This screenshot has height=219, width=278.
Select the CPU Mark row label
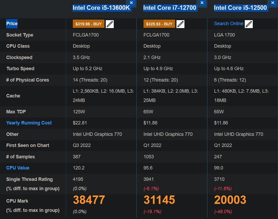tap(17, 201)
